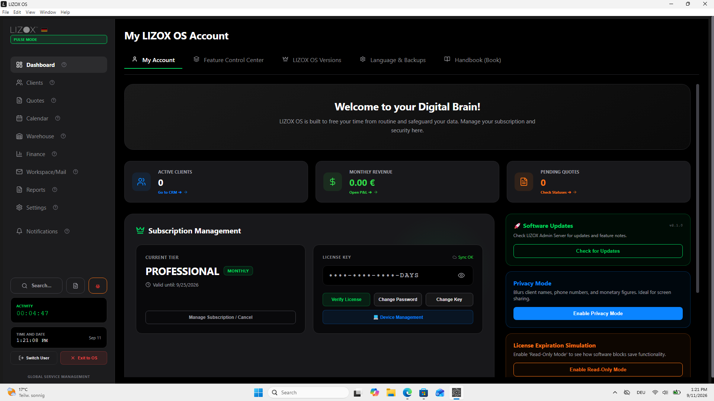Enable Privacy Mode
Screen dimensions: 714x401
click(598, 313)
